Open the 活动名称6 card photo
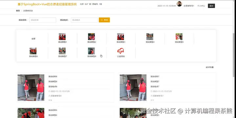The height and width of the screenshot is (118, 236). [x=31, y=113]
